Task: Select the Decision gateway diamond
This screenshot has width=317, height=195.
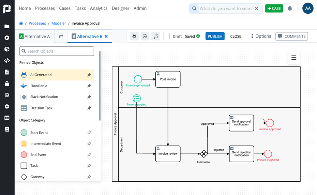Action: pos(203,154)
